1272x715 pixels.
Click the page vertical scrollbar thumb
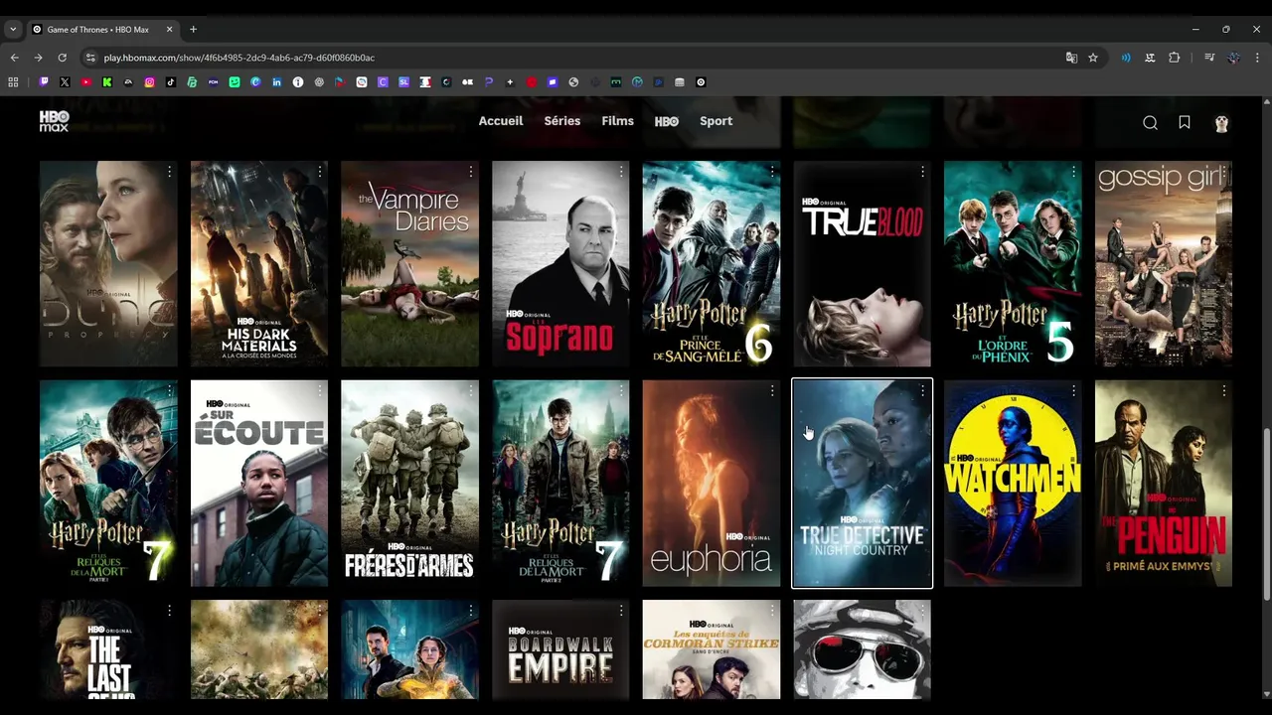(1266, 513)
